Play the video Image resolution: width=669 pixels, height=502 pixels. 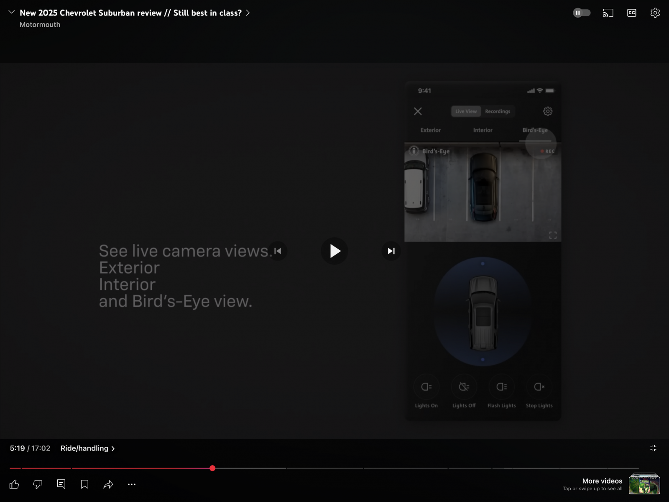tap(334, 251)
